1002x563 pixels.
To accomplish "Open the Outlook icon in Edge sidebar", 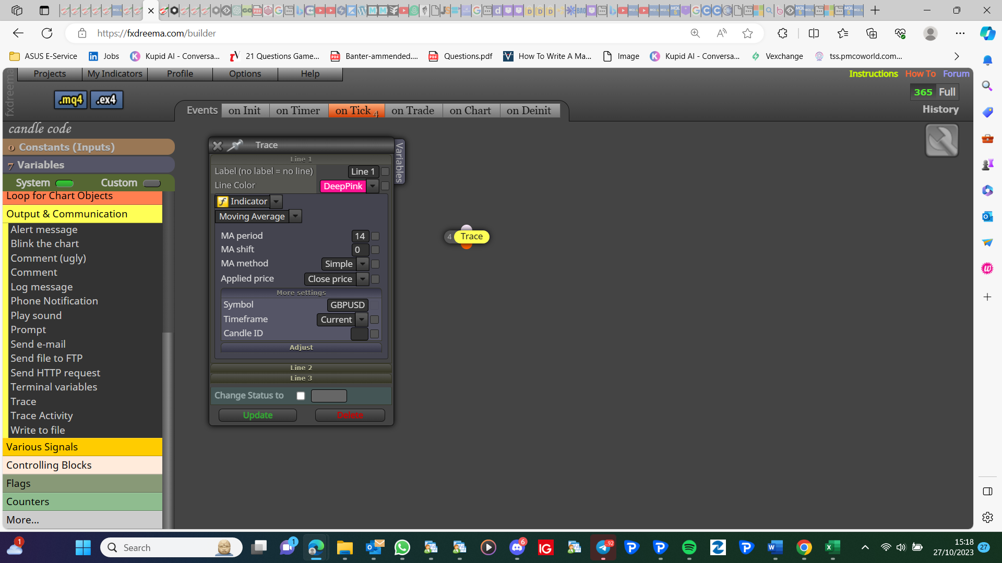I will (987, 216).
